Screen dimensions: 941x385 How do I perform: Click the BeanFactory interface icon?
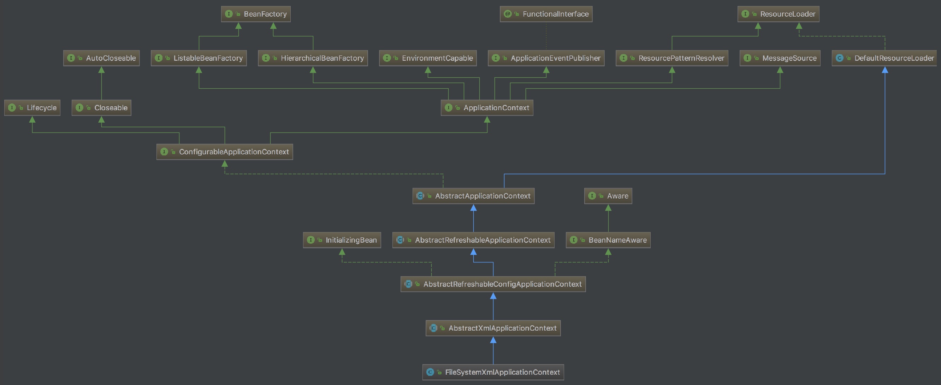pyautogui.click(x=229, y=14)
